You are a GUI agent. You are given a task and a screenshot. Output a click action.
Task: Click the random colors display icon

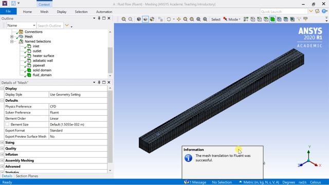click(152, 19)
